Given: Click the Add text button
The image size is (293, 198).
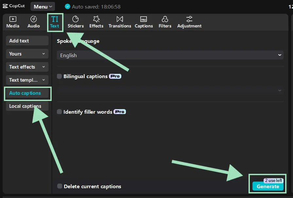Looking at the screenshot, I should pyautogui.click(x=27, y=41).
